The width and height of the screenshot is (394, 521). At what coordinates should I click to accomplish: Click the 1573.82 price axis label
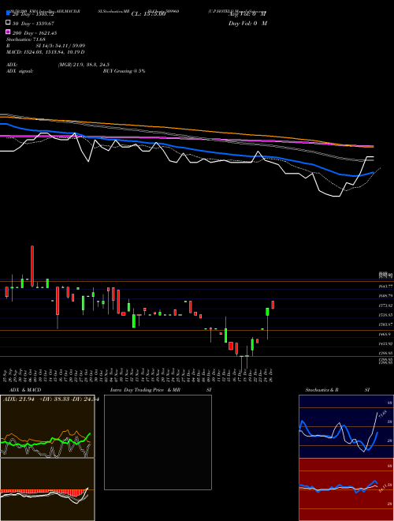386,305
